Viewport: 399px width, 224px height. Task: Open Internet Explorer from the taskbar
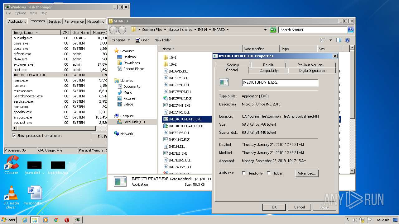click(25, 220)
